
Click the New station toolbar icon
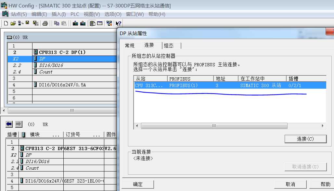point(6,23)
